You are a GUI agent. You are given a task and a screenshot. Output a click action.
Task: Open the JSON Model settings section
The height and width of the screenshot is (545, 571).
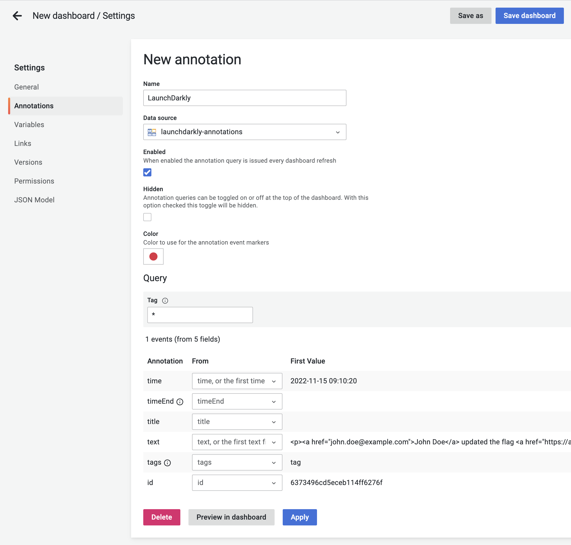tap(34, 200)
